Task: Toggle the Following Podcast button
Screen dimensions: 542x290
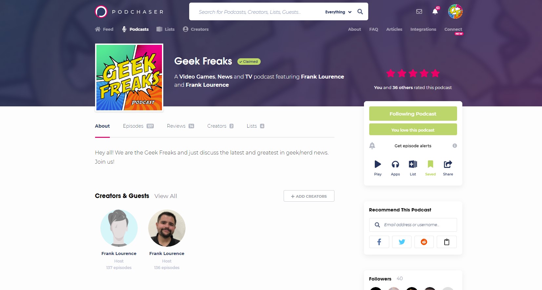Action: coord(413,114)
